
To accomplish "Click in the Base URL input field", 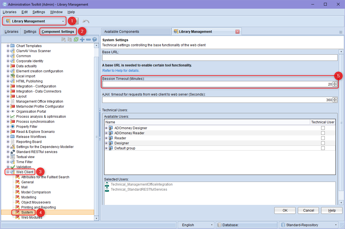I will point(220,57).
